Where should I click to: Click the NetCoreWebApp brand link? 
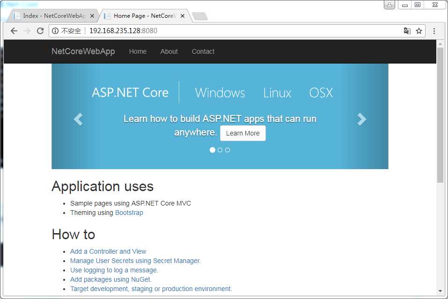(x=83, y=51)
